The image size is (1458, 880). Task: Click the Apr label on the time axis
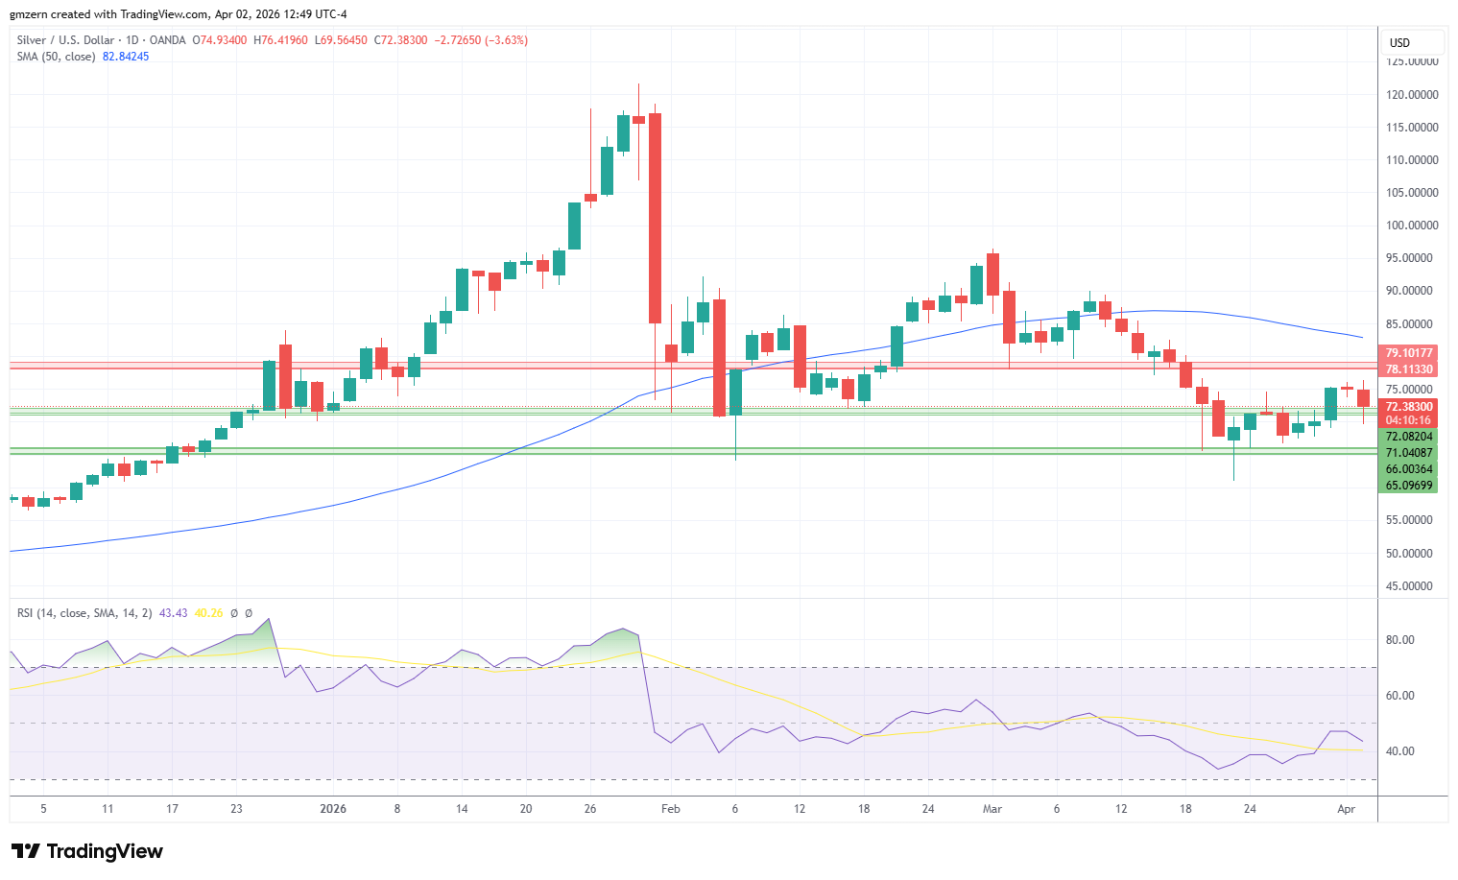pos(1347,809)
